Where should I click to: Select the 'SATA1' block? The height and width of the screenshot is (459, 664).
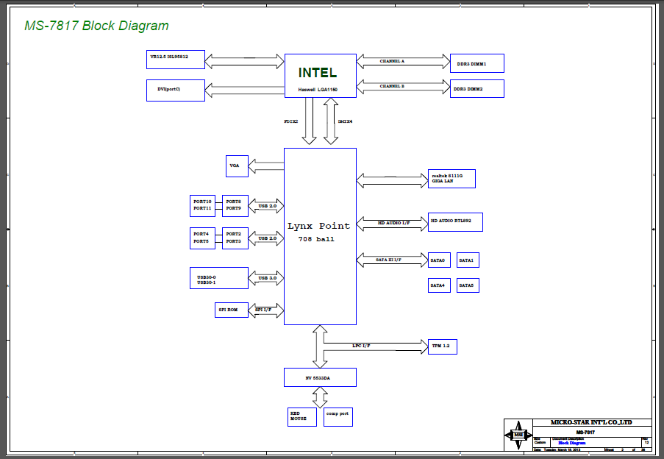pos(468,260)
